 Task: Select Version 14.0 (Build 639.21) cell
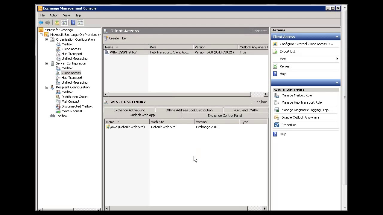(x=214, y=52)
